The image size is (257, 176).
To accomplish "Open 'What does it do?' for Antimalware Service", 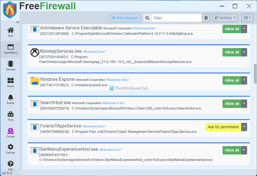I will 144,28.
